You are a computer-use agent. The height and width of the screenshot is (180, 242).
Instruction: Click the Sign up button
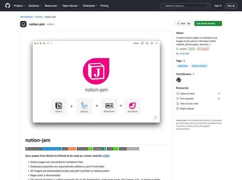231,6
